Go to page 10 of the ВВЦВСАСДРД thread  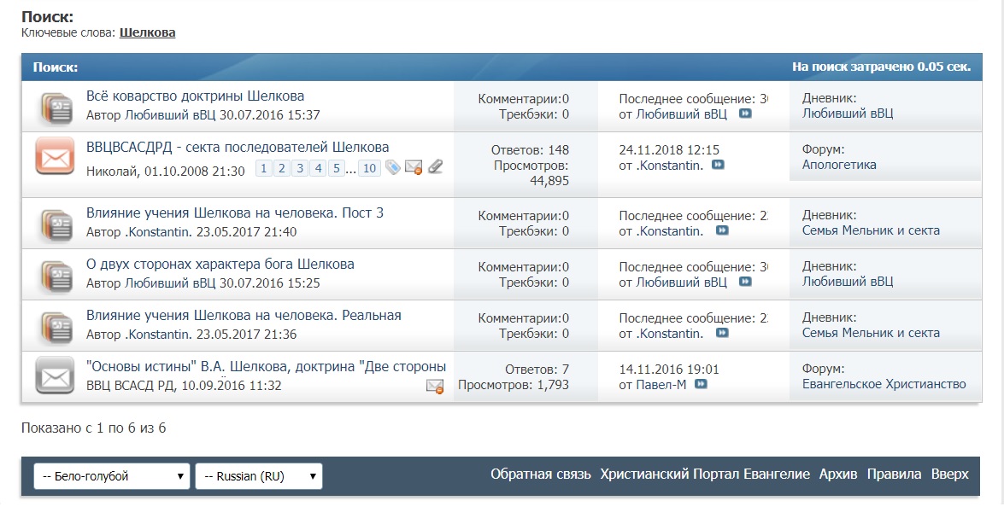click(x=369, y=169)
